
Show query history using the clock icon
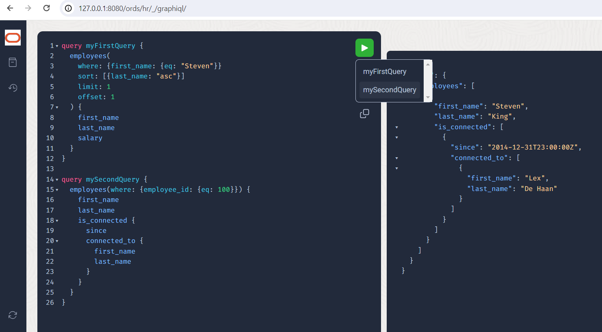point(13,87)
